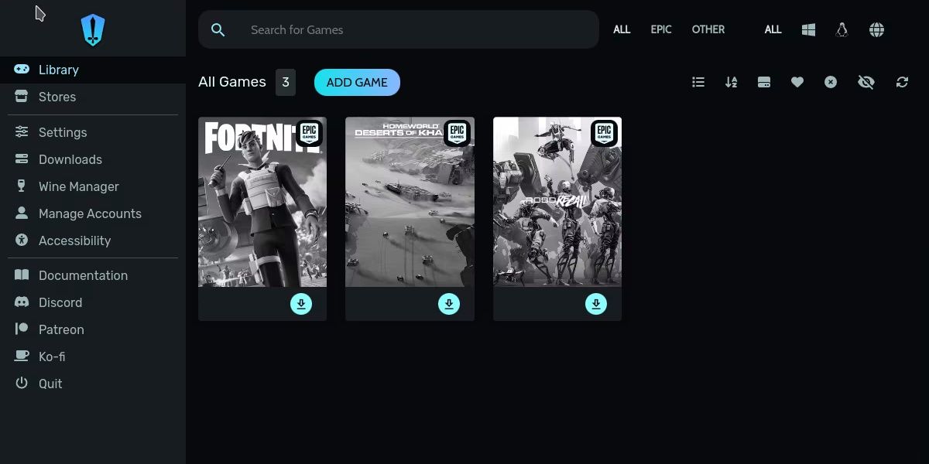This screenshot has height=464, width=929.
Task: Show hidden games
Action: pyautogui.click(x=866, y=82)
